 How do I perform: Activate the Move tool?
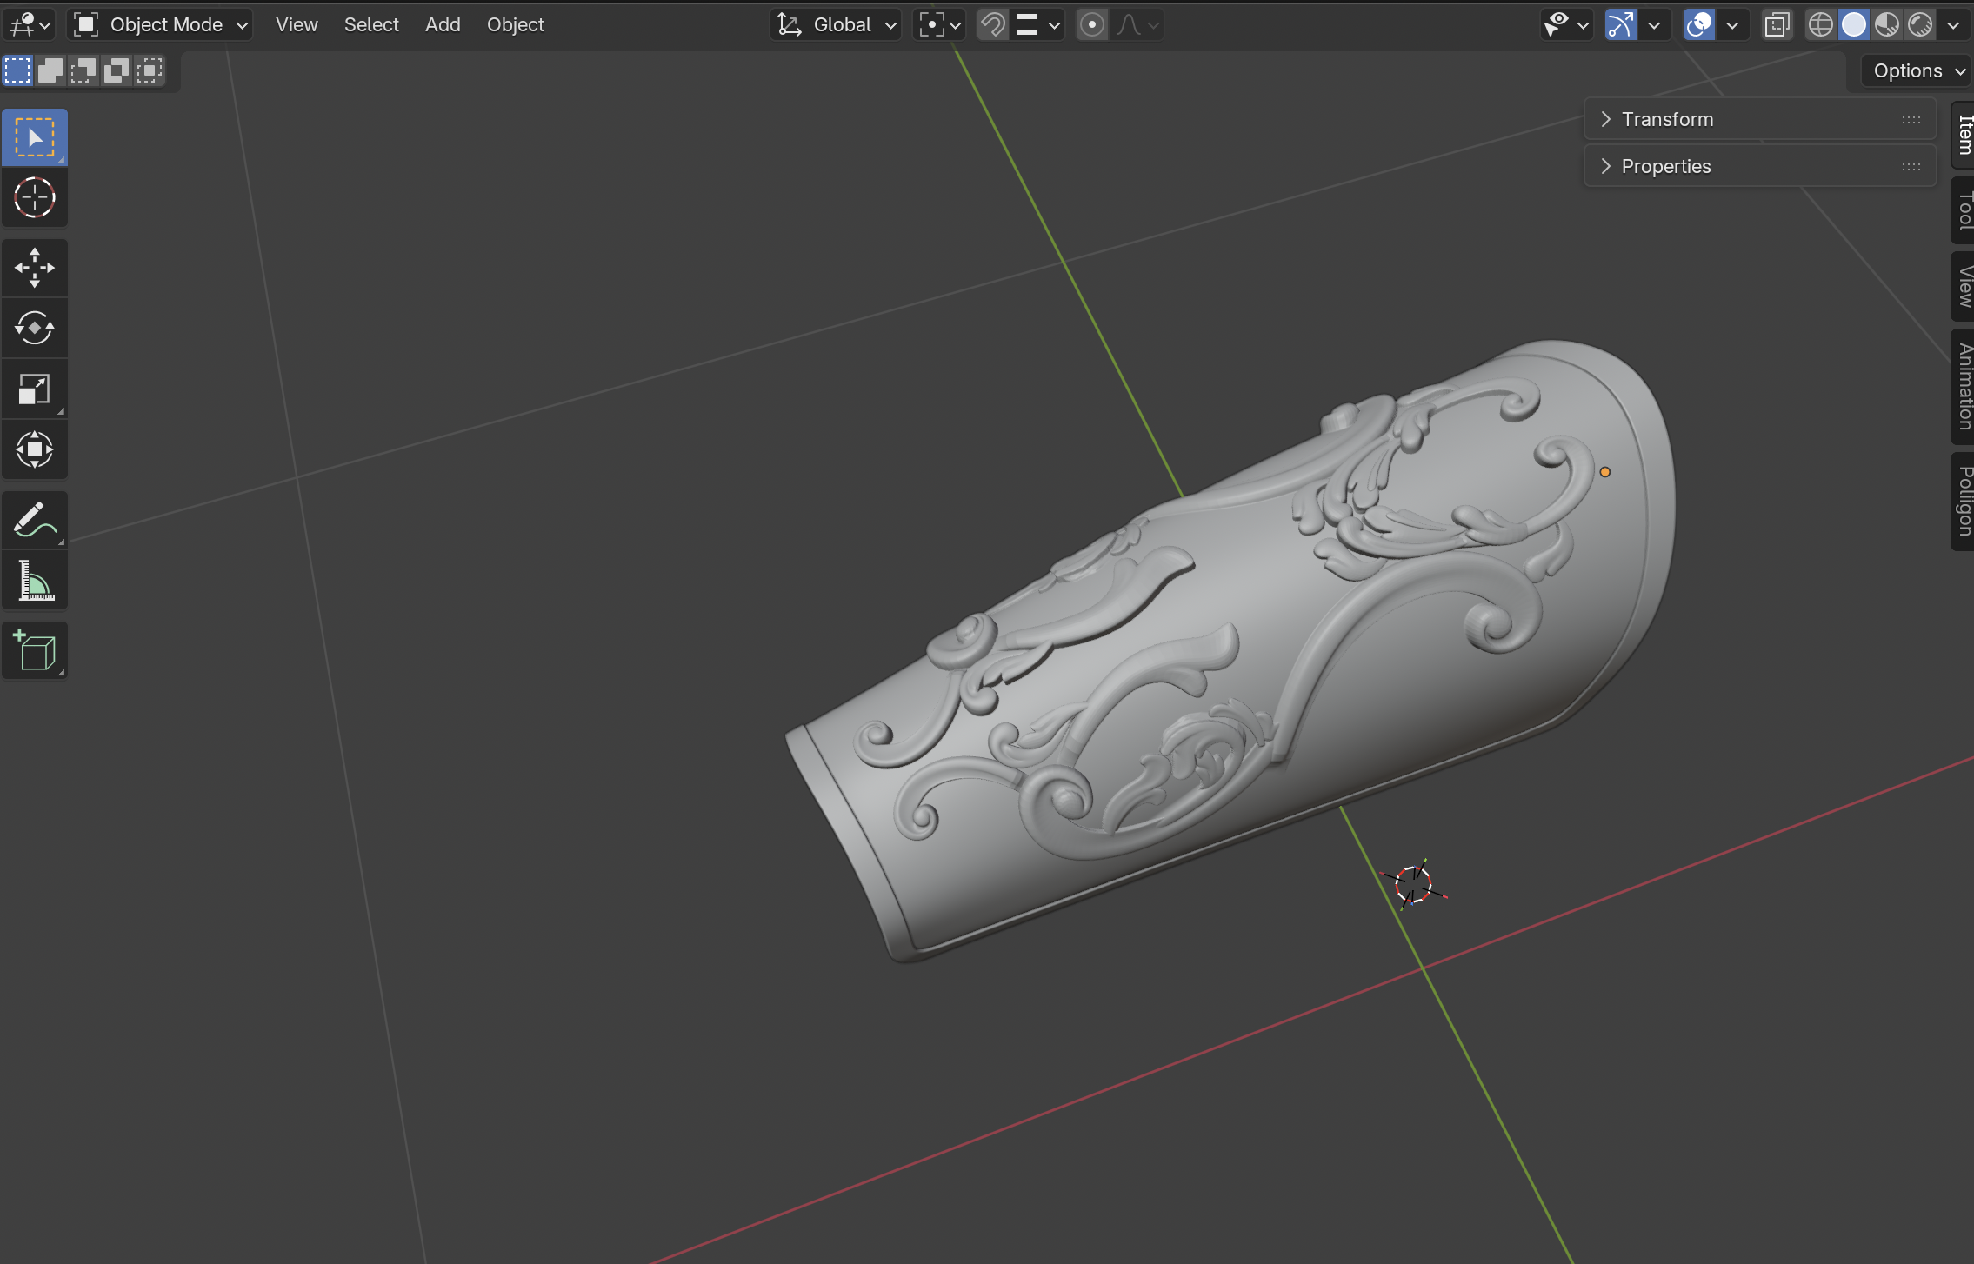pos(35,268)
